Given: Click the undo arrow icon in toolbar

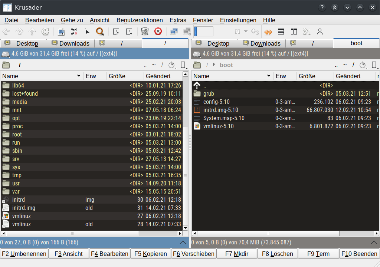Looking at the screenshot, I should 255,32.
